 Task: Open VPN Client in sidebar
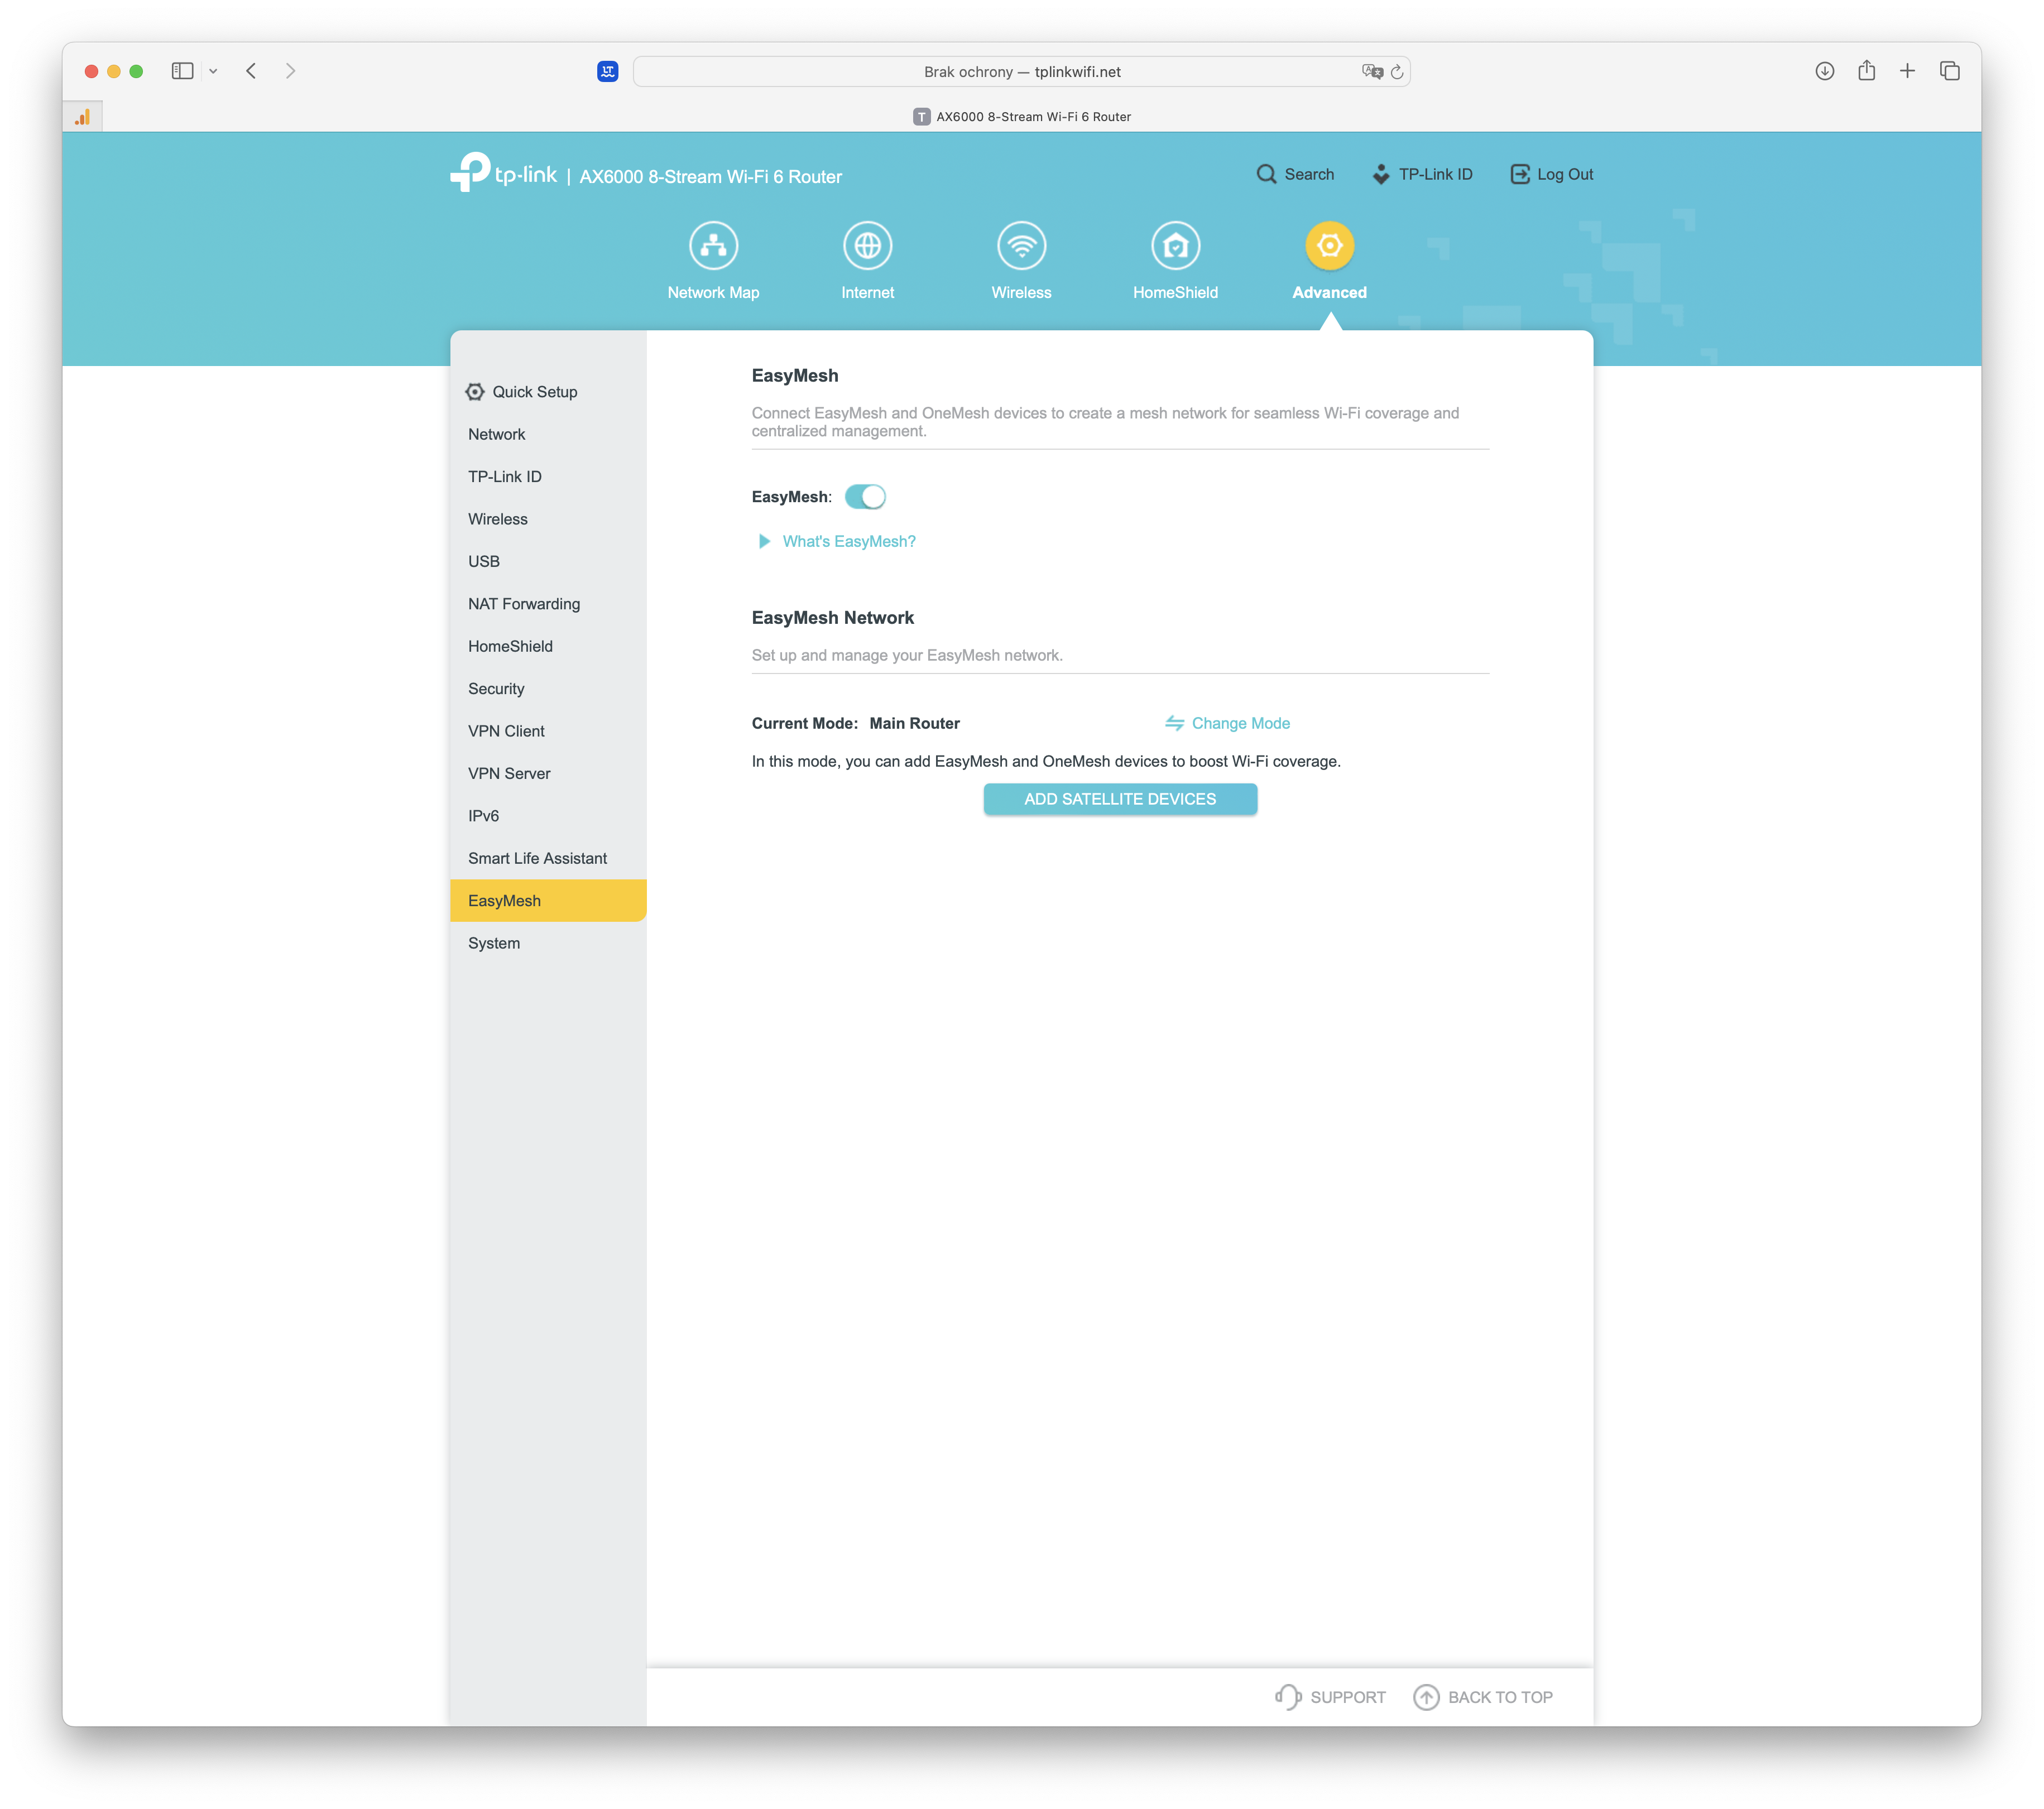[x=548, y=732]
